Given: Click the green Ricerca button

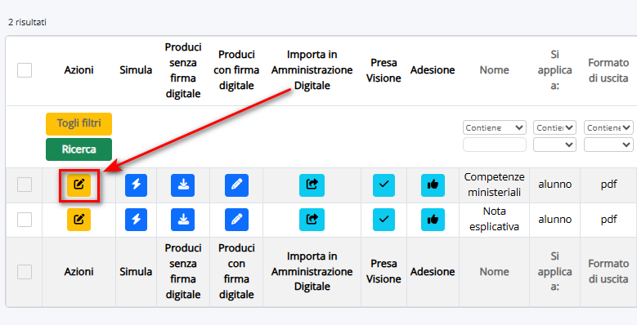Looking at the screenshot, I should pyautogui.click(x=79, y=149).
